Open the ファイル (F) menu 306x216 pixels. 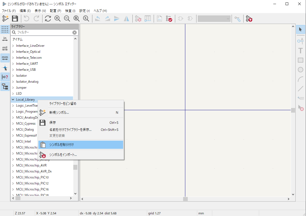(x=9, y=11)
